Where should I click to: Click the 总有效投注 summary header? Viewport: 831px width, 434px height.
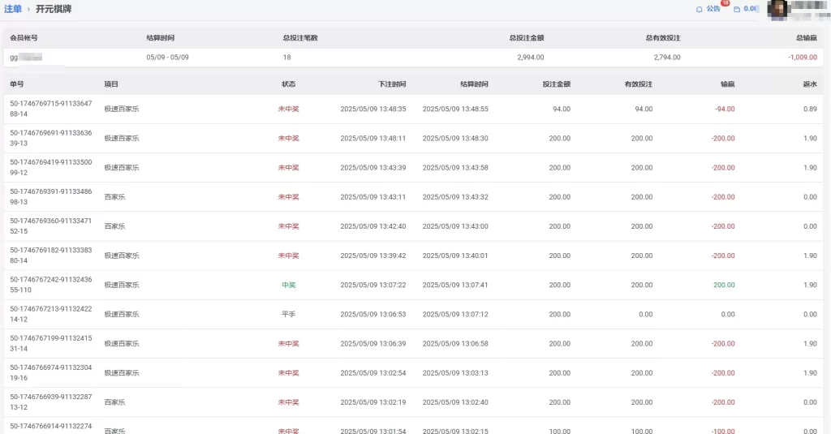pyautogui.click(x=663, y=37)
